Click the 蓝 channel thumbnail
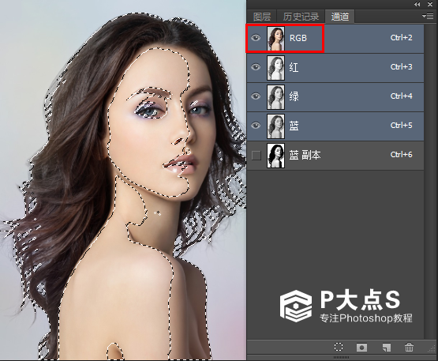Image resolution: width=438 pixels, height=361 pixels. tap(275, 126)
